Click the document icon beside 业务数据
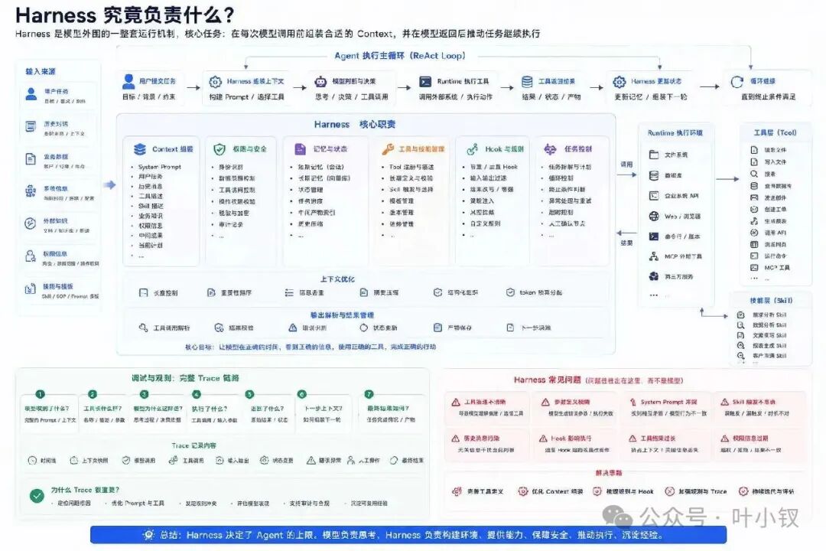 point(31,159)
